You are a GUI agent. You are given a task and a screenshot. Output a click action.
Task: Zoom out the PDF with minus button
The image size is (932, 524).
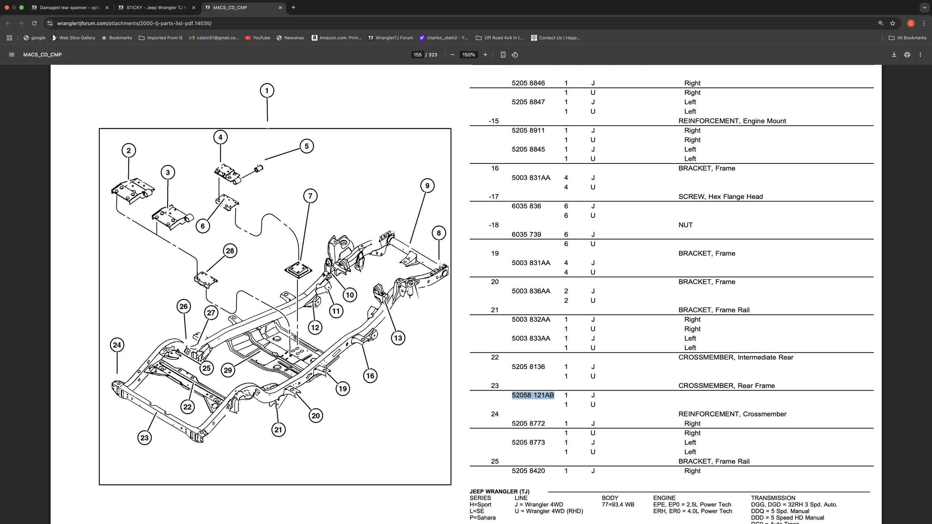[453, 55]
